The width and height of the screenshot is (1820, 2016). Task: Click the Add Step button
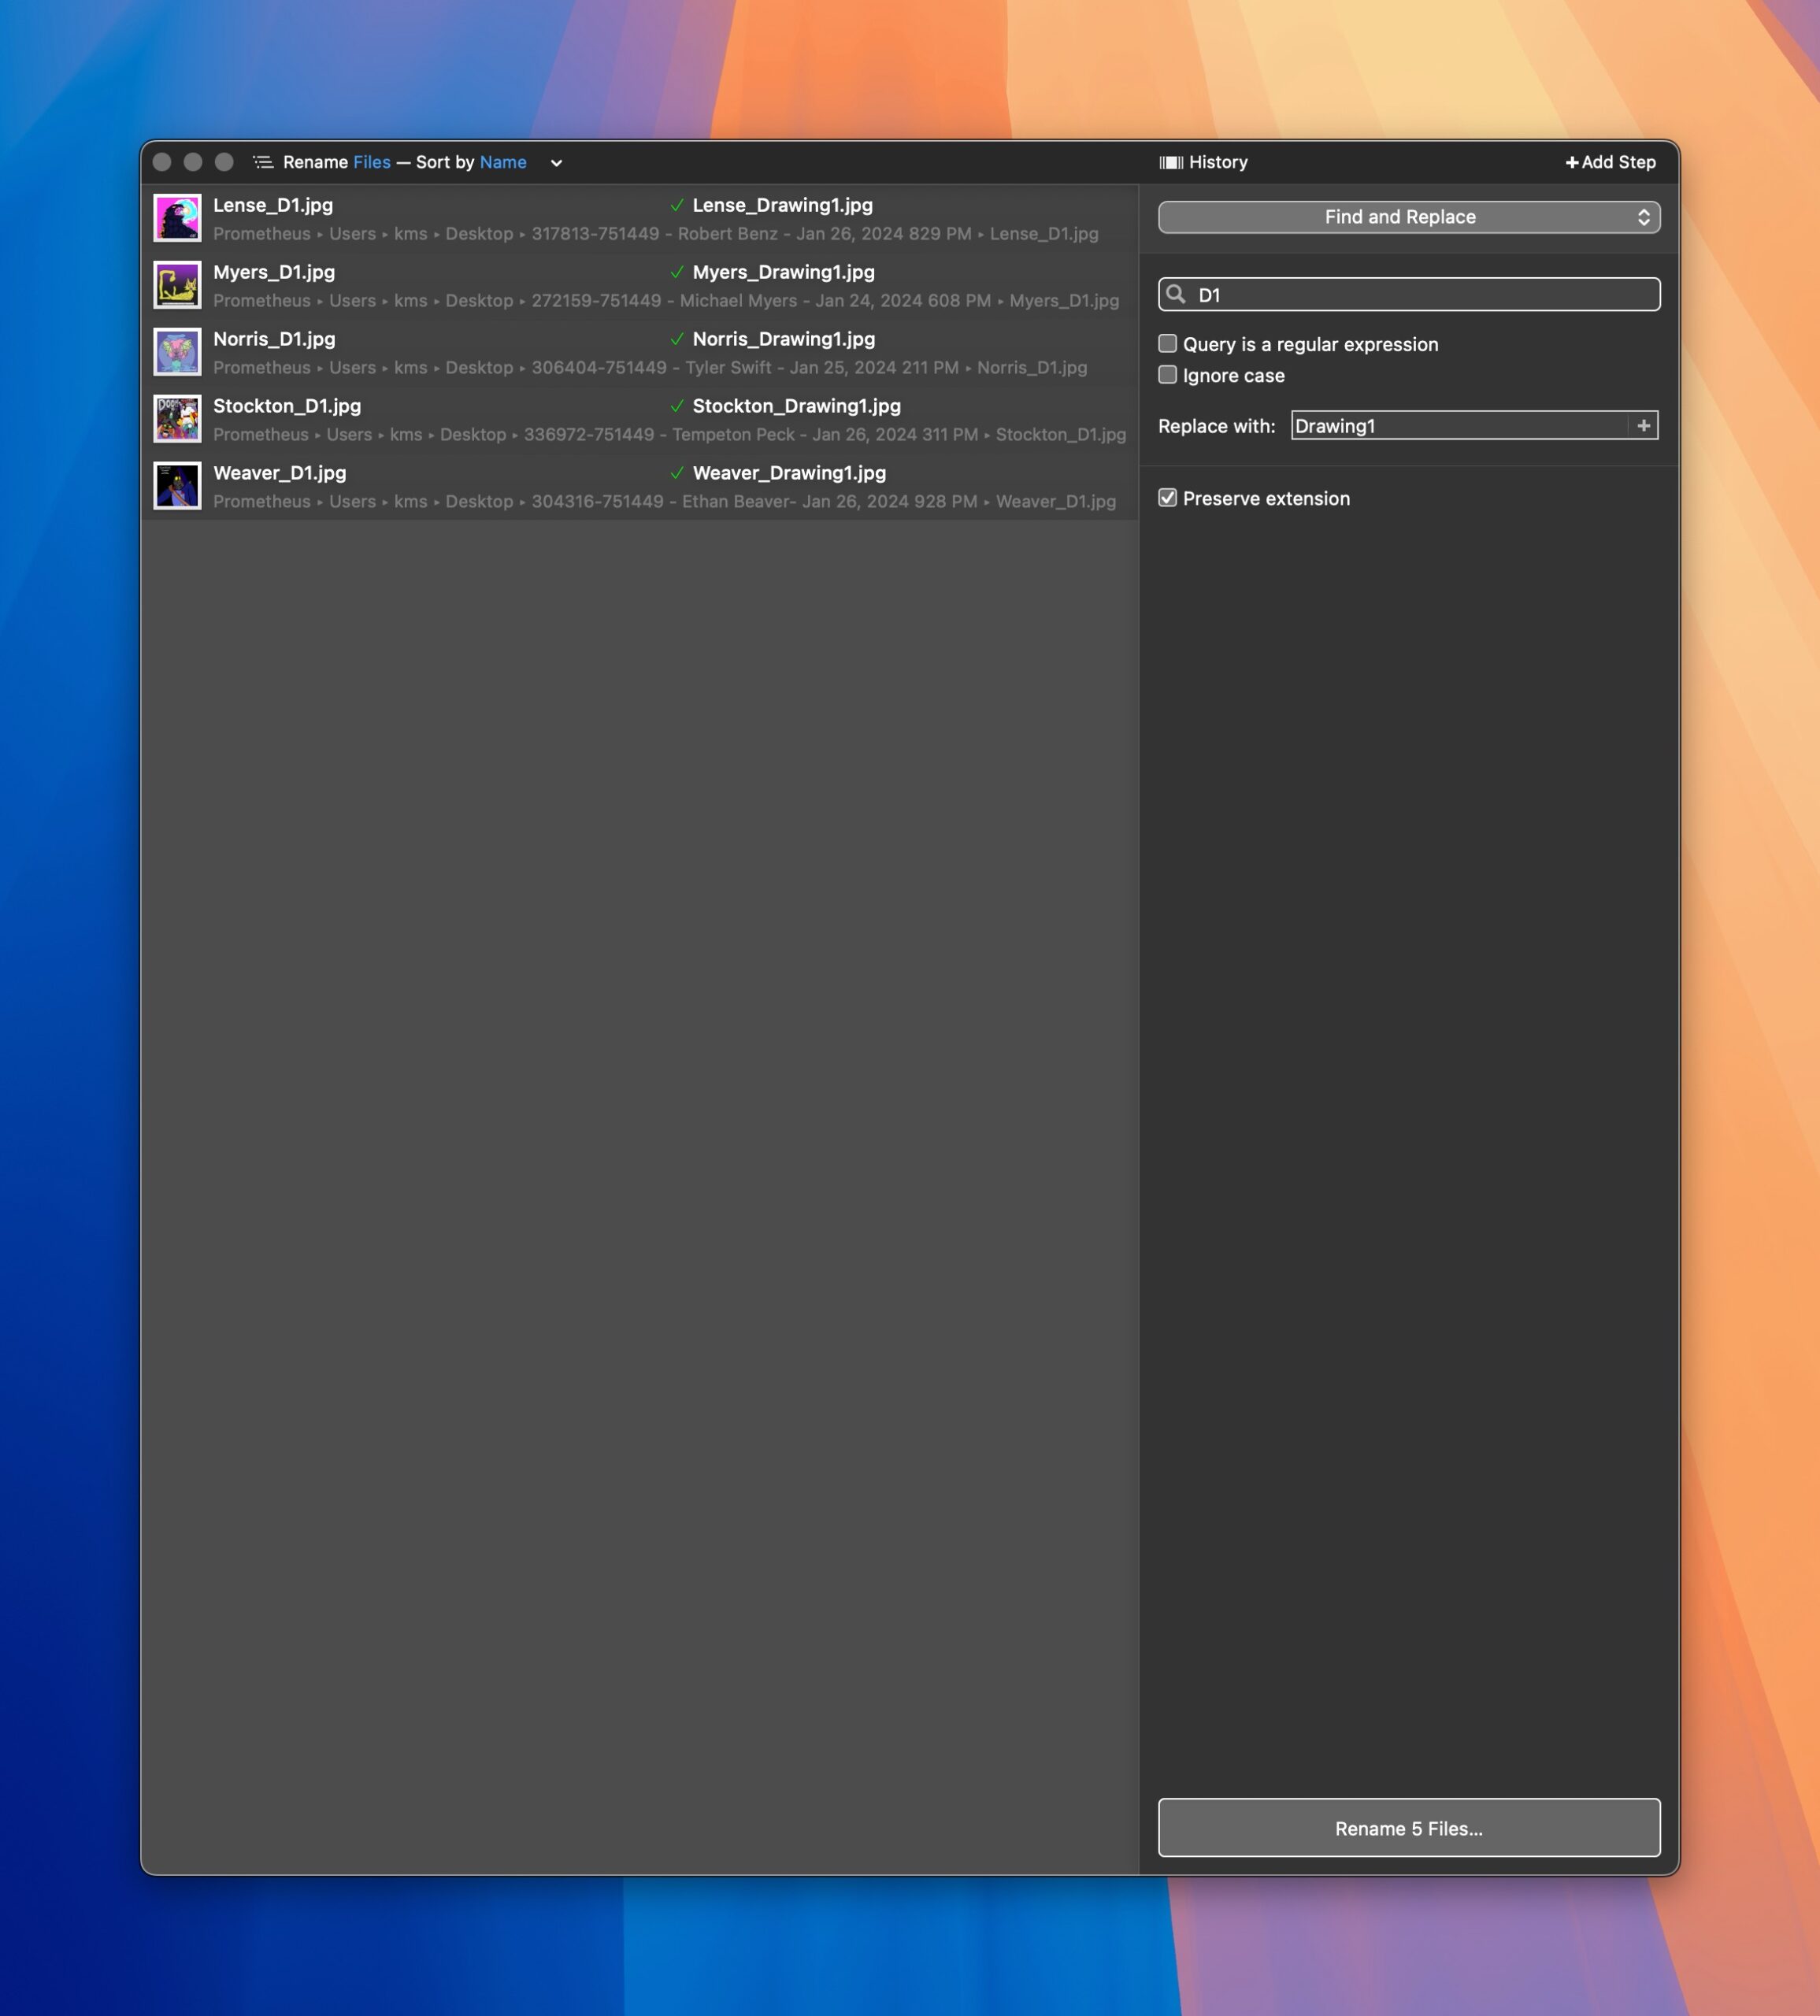click(x=1610, y=162)
